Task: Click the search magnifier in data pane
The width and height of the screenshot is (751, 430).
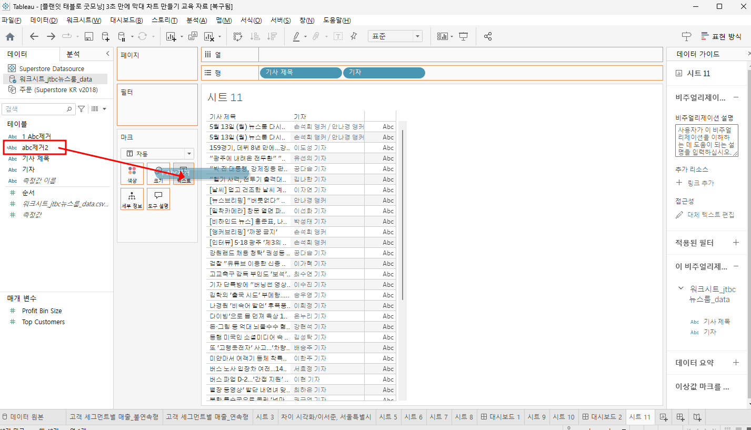Action: point(69,109)
